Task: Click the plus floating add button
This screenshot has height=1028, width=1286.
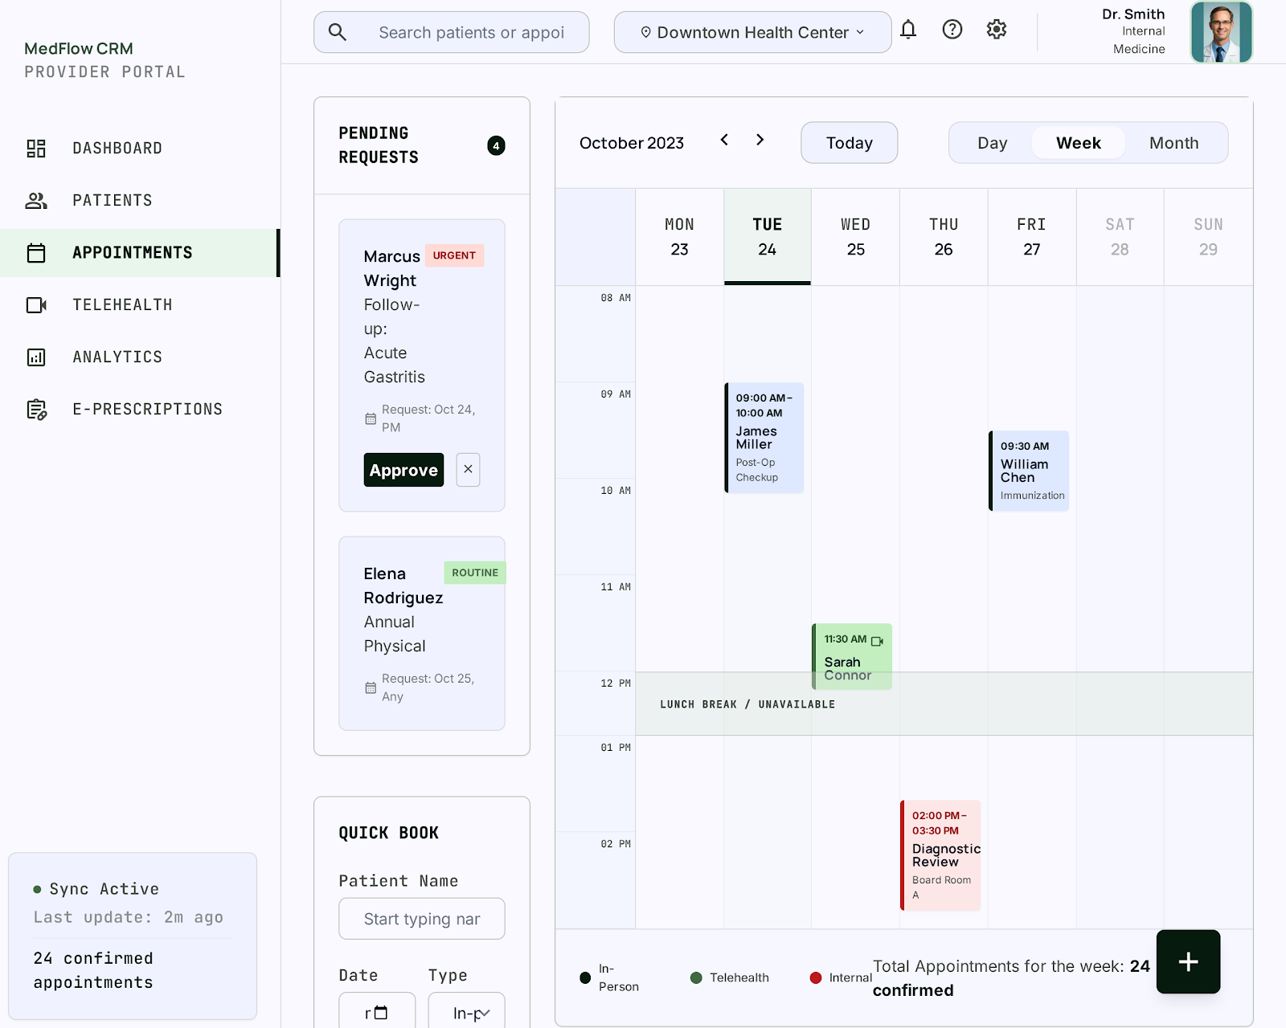Action: (1188, 962)
